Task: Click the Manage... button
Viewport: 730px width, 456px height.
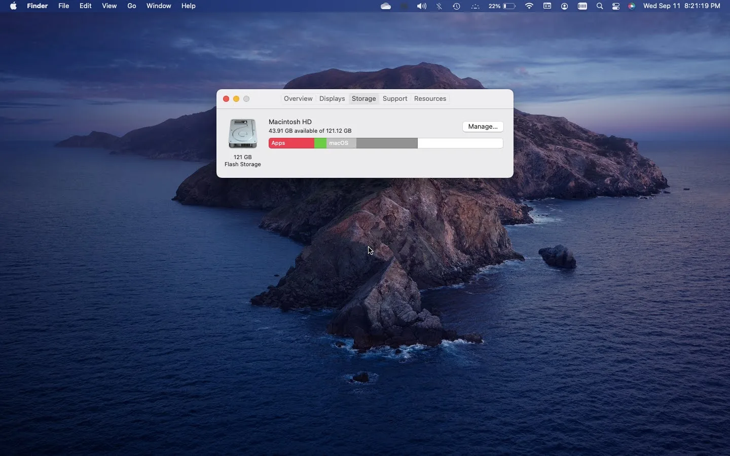Action: [482, 126]
